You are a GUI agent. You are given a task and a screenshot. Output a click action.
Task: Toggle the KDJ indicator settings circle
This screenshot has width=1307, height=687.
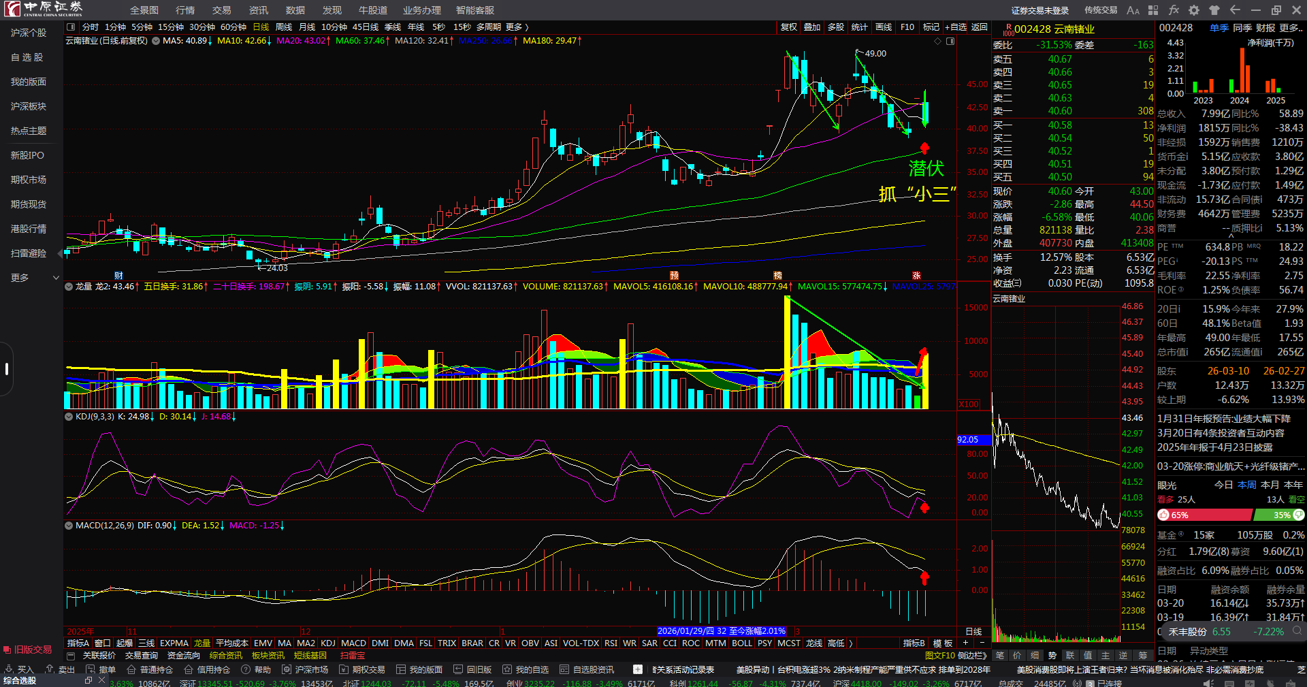pyautogui.click(x=69, y=416)
